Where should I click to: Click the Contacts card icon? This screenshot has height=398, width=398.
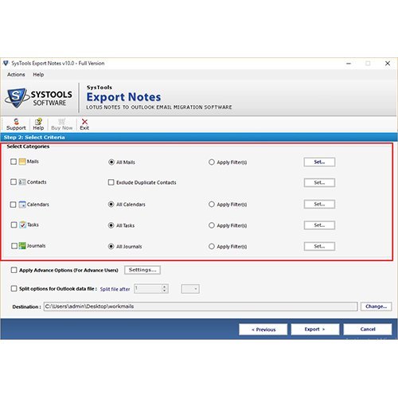[22, 182]
